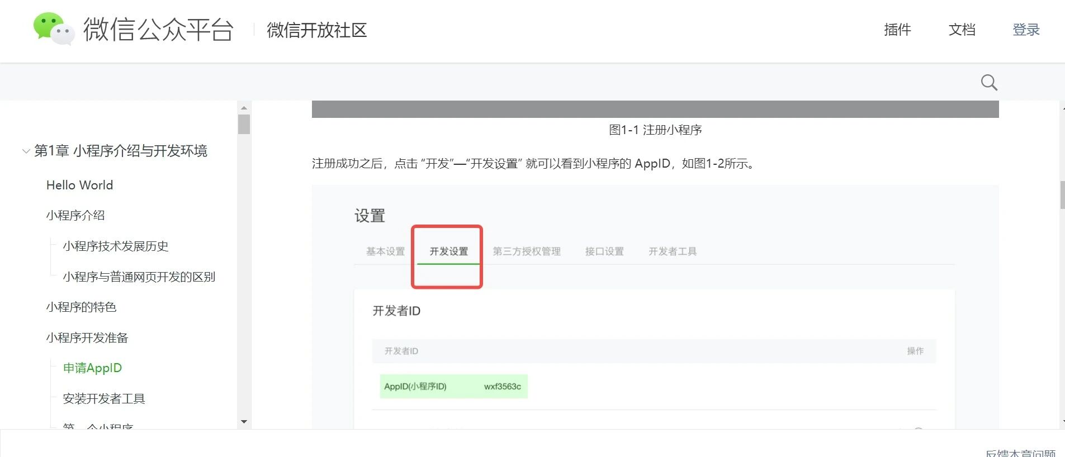Image resolution: width=1065 pixels, height=457 pixels.
Task: Open Hello World in sidebar
Action: (79, 185)
